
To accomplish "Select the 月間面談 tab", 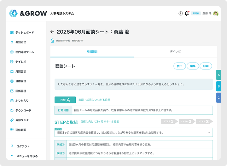I will pos(92,52).
